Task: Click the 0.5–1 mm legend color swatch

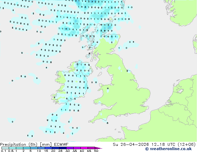Action: [12, 148]
